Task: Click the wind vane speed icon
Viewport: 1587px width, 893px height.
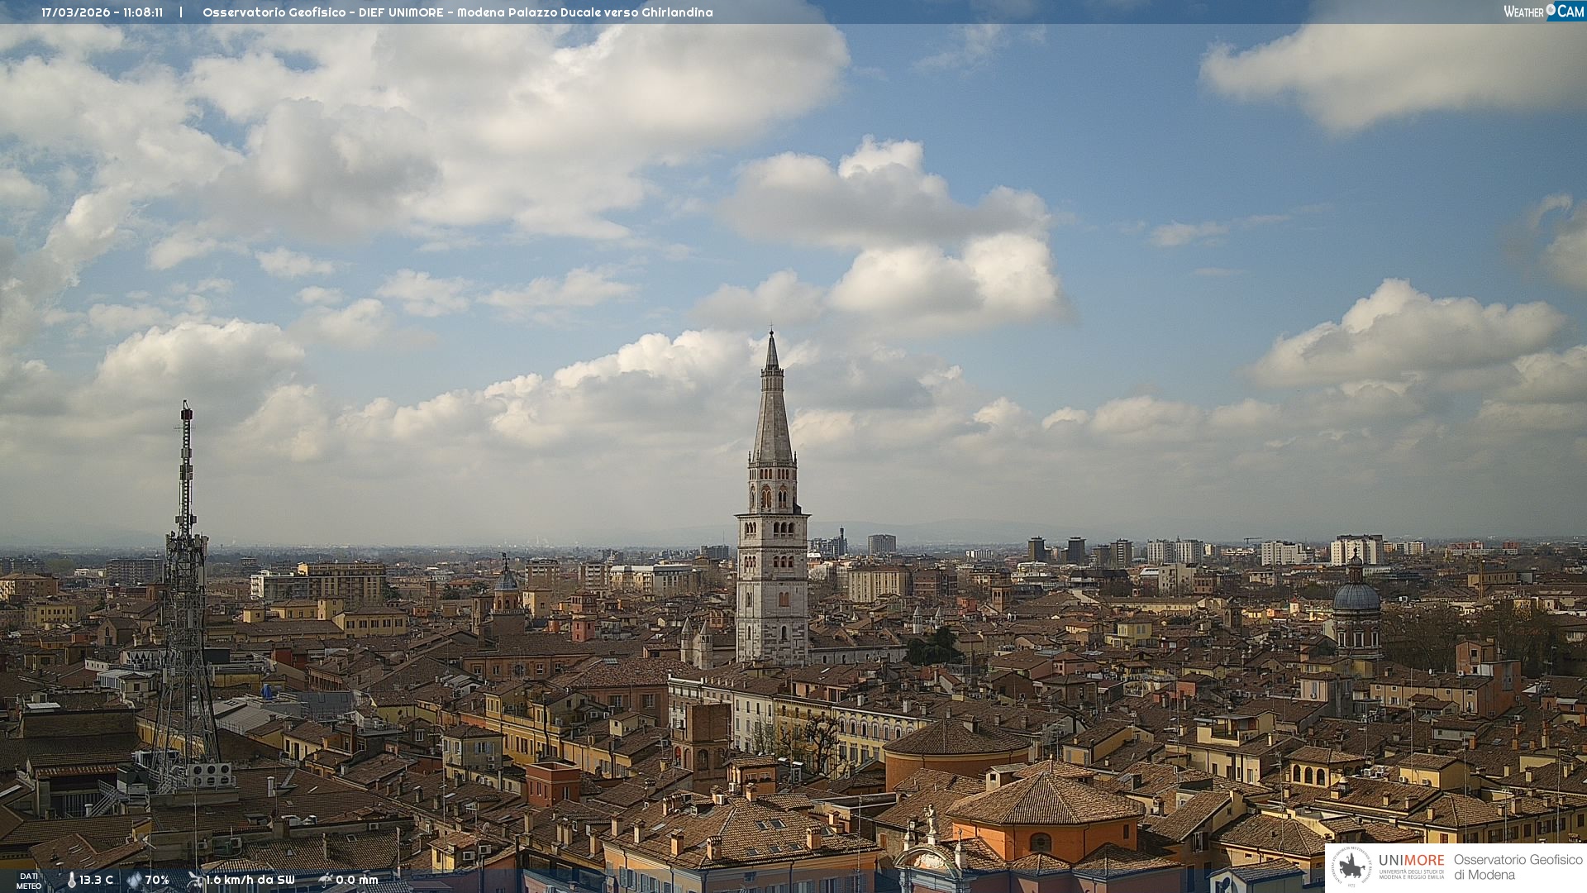Action: click(195, 880)
